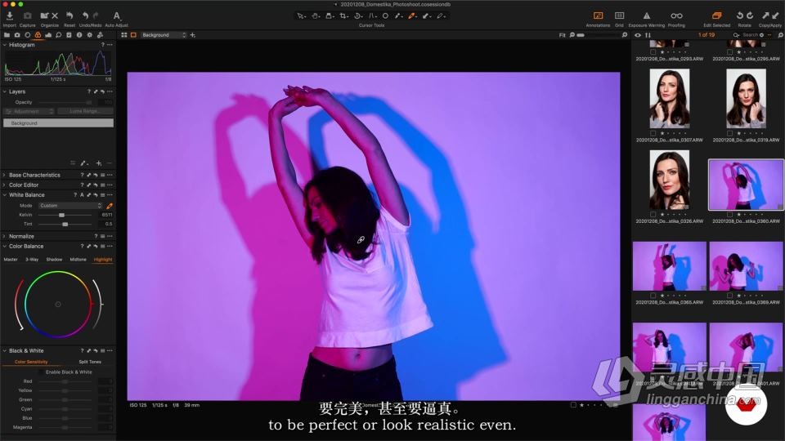Switch to Midtone color balance tab
The width and height of the screenshot is (785, 441).
coord(78,260)
